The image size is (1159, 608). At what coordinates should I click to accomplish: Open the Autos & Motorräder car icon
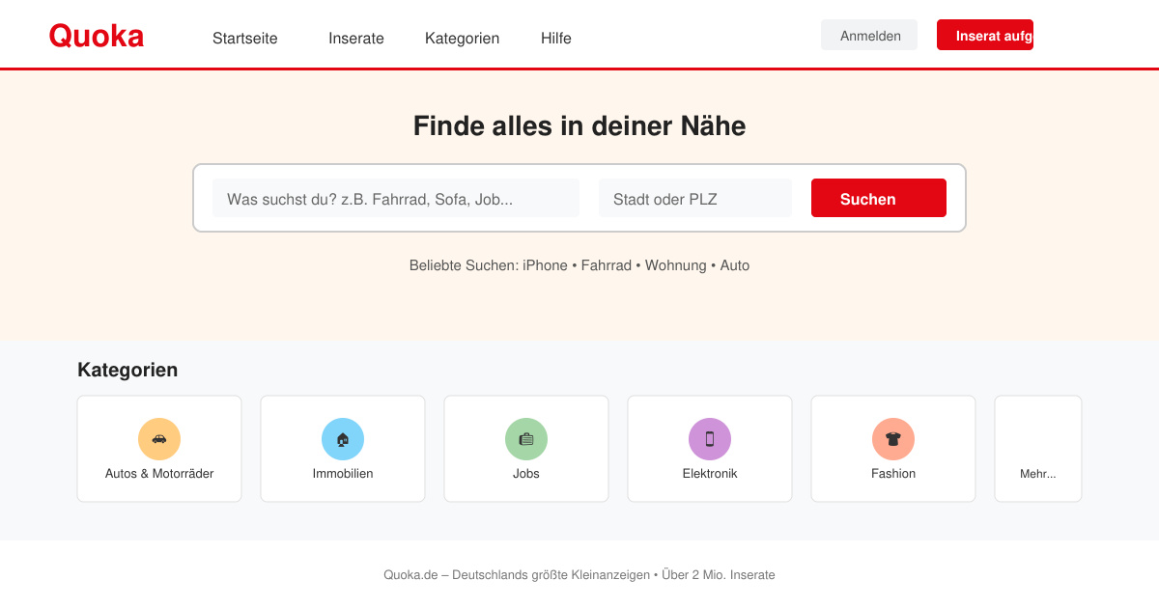[x=159, y=439]
